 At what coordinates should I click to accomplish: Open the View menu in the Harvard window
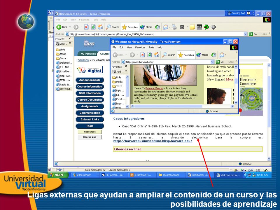129,48
